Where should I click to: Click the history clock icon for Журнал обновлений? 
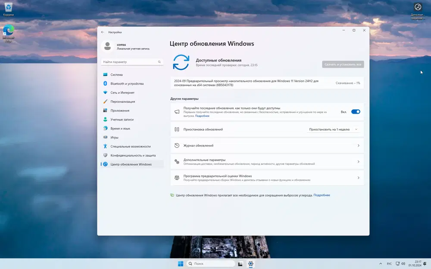click(177, 145)
